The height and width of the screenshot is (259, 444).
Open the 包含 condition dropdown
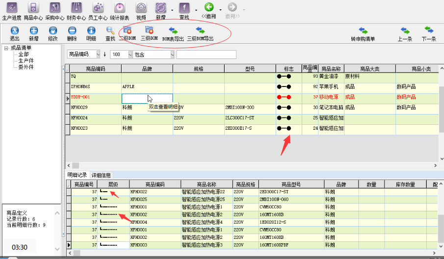click(x=172, y=54)
